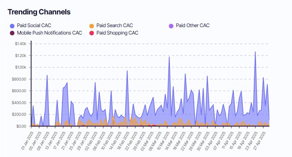
Task: Click the 19 Apr 2025 x-axis label
Action: point(243,141)
